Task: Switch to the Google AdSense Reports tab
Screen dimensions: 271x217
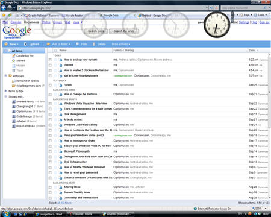Action: [x=42, y=16]
